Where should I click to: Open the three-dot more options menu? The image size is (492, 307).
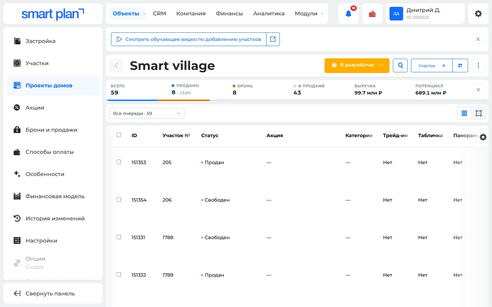click(478, 65)
